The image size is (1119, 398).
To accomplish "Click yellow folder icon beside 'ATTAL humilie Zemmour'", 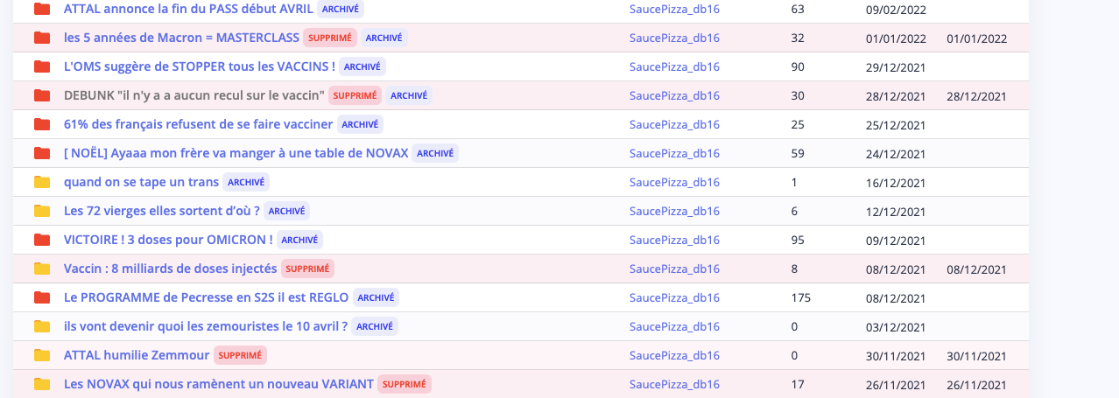I will point(41,355).
